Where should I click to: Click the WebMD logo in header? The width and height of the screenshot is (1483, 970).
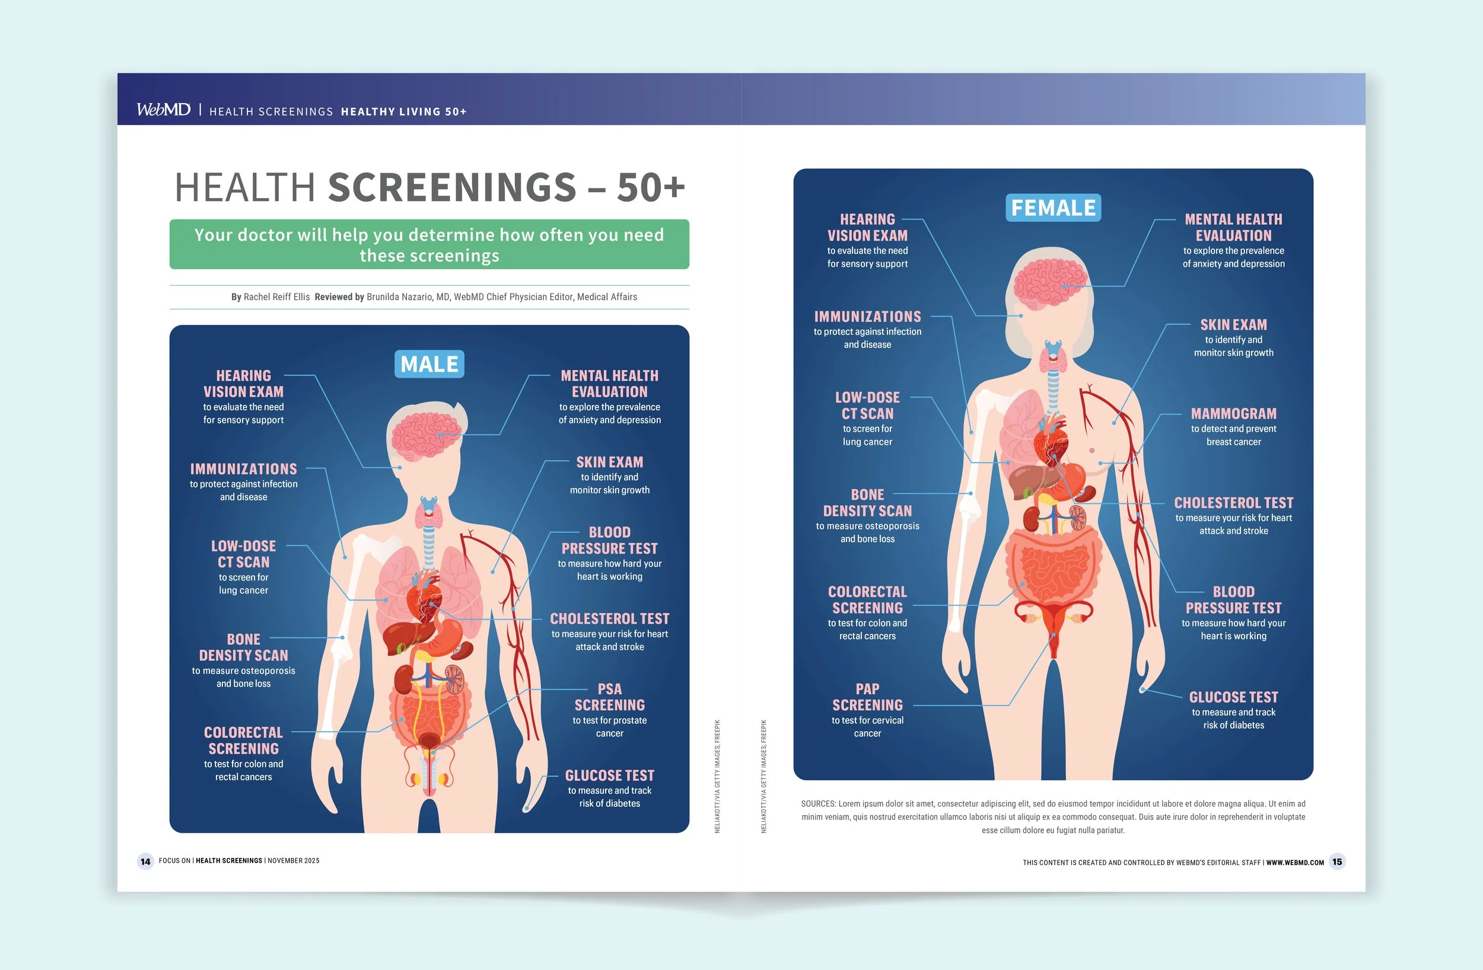coord(163,110)
